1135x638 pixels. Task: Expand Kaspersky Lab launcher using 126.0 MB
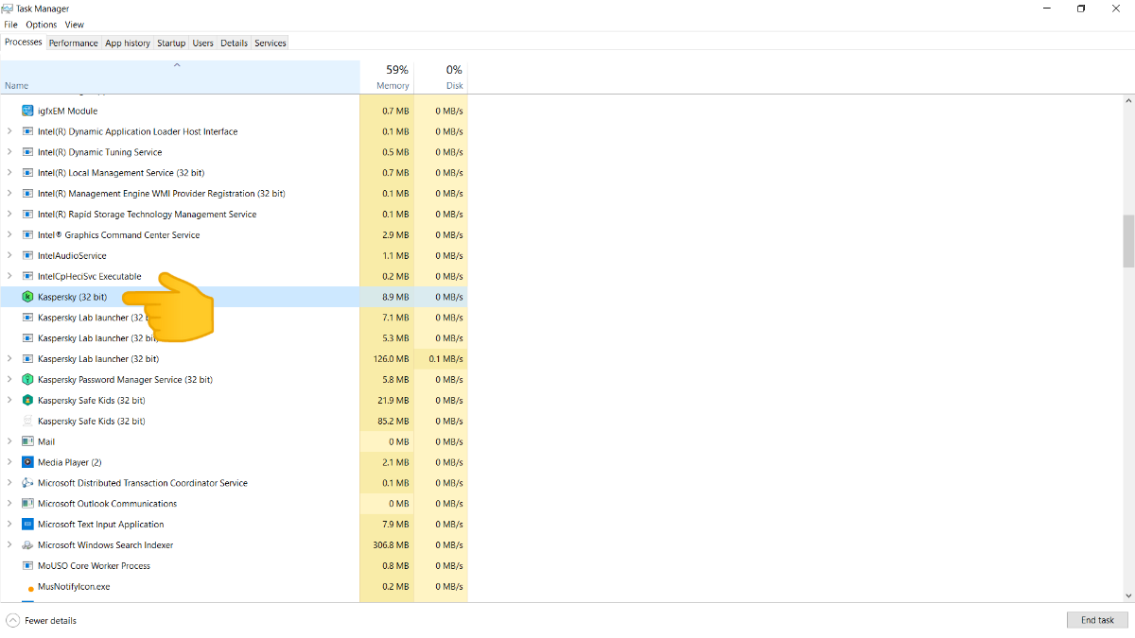tap(9, 358)
